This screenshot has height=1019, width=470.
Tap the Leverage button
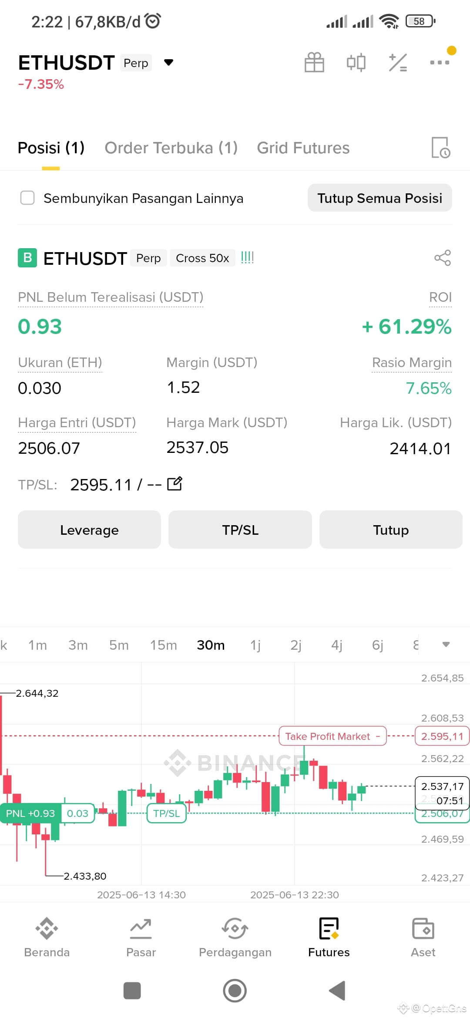[x=89, y=530]
